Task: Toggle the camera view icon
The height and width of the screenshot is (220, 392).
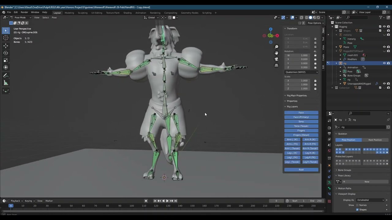Action: click(x=277, y=59)
